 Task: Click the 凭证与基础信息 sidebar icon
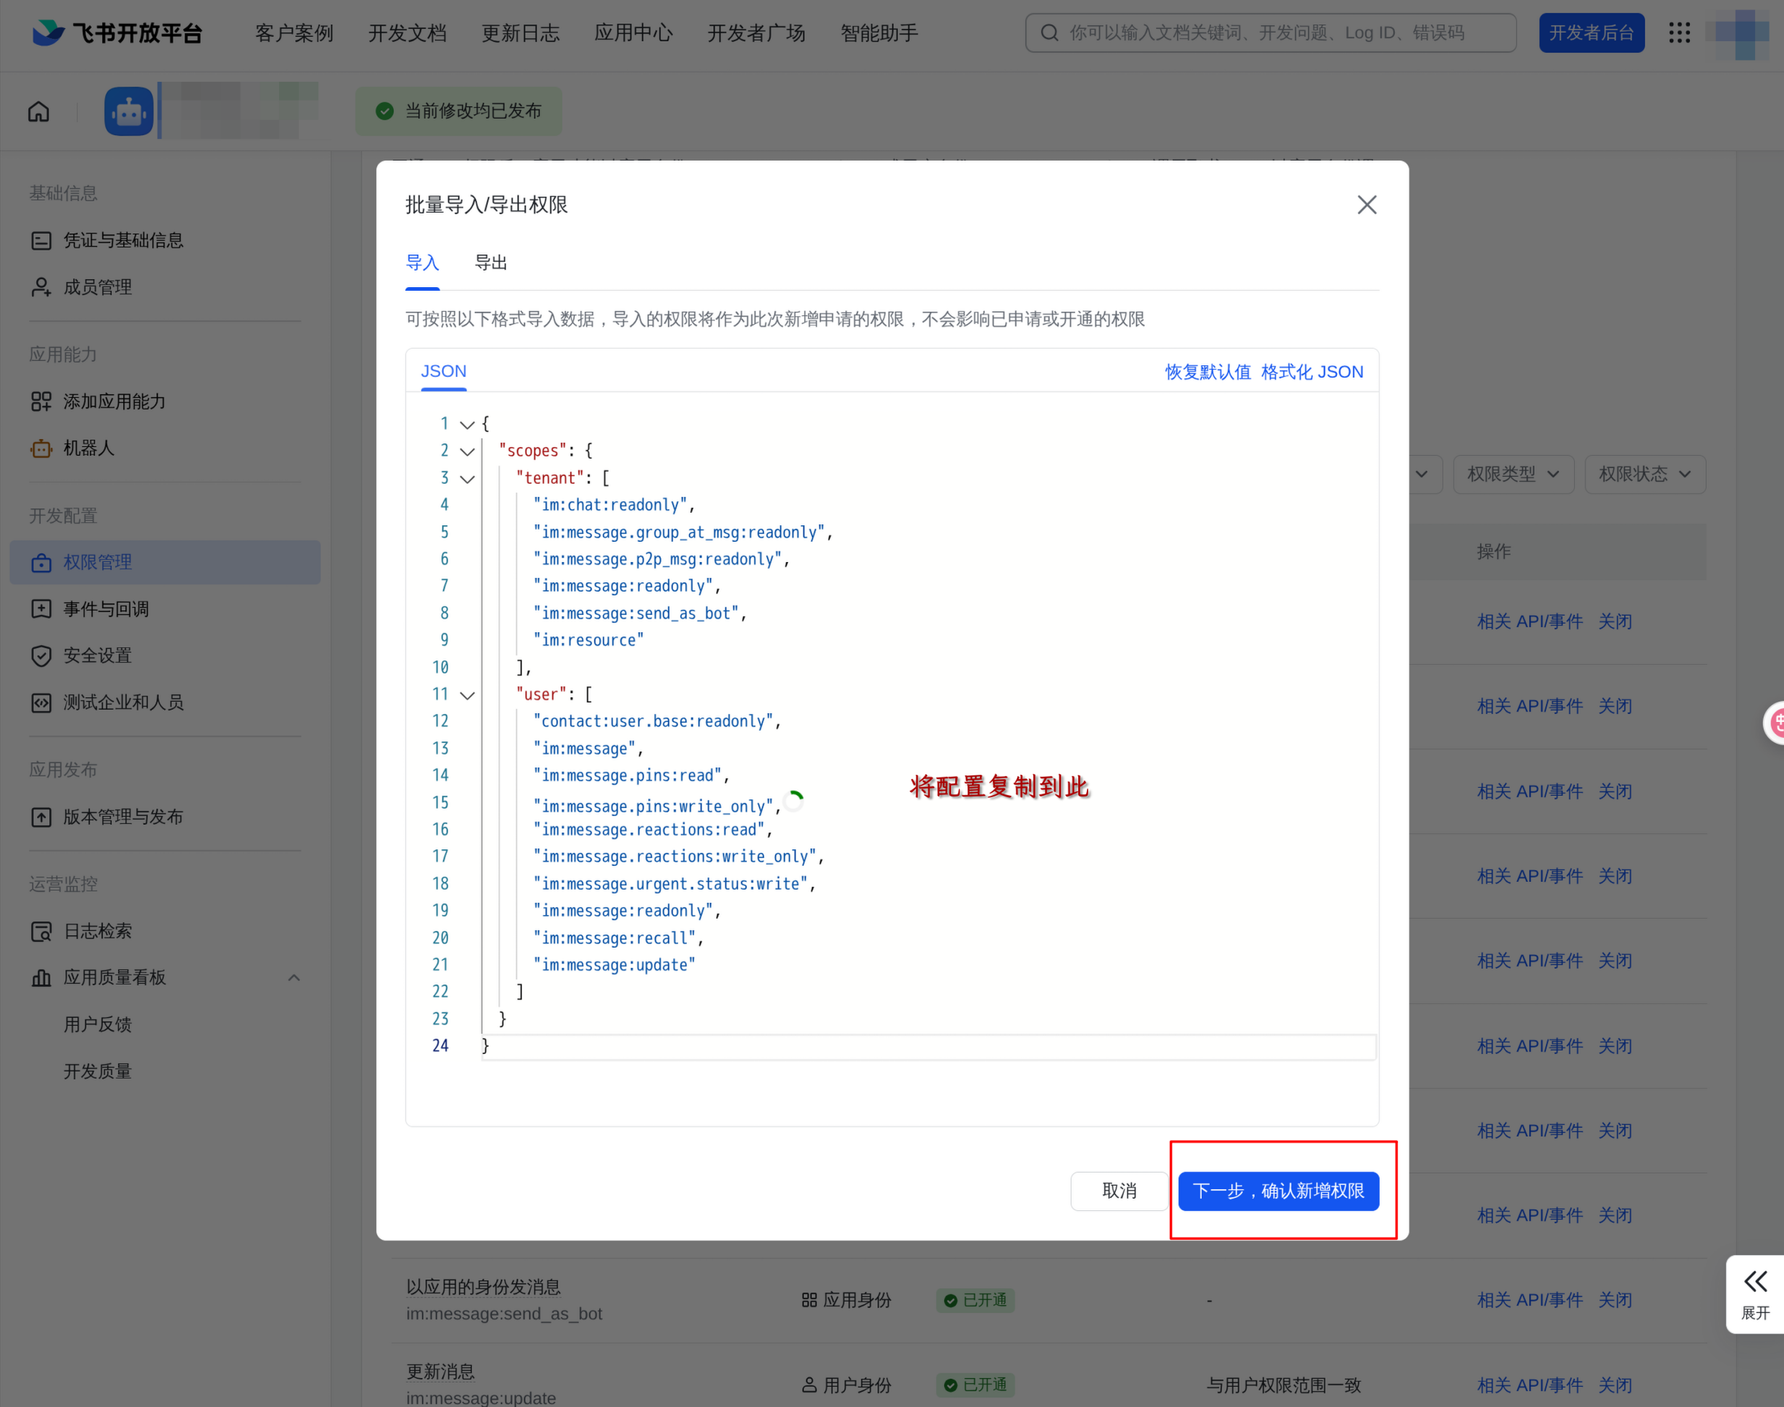pos(41,241)
